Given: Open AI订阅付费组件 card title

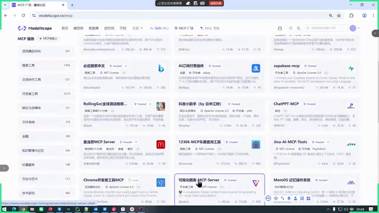Looking at the screenshot, I should 191,66.
